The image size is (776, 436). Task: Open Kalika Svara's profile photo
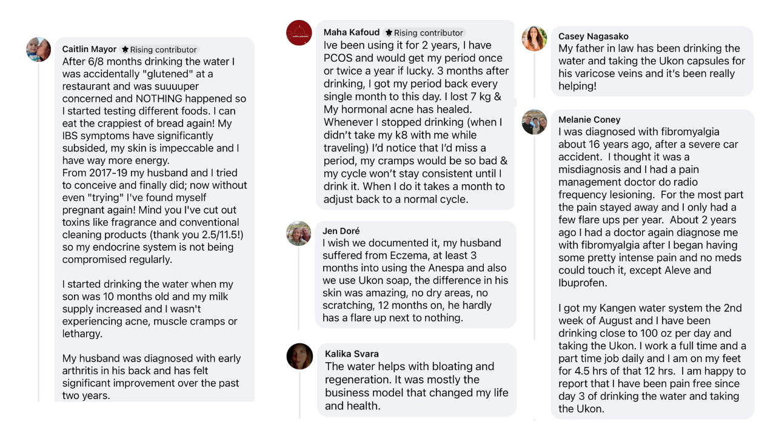[299, 356]
